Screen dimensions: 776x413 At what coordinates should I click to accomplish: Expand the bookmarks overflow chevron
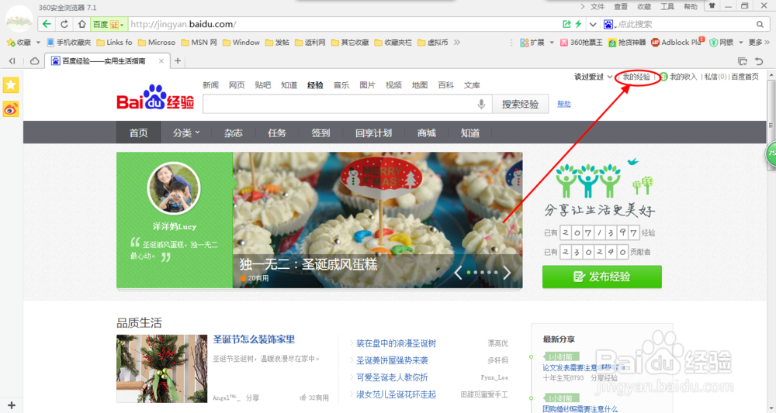[457, 43]
